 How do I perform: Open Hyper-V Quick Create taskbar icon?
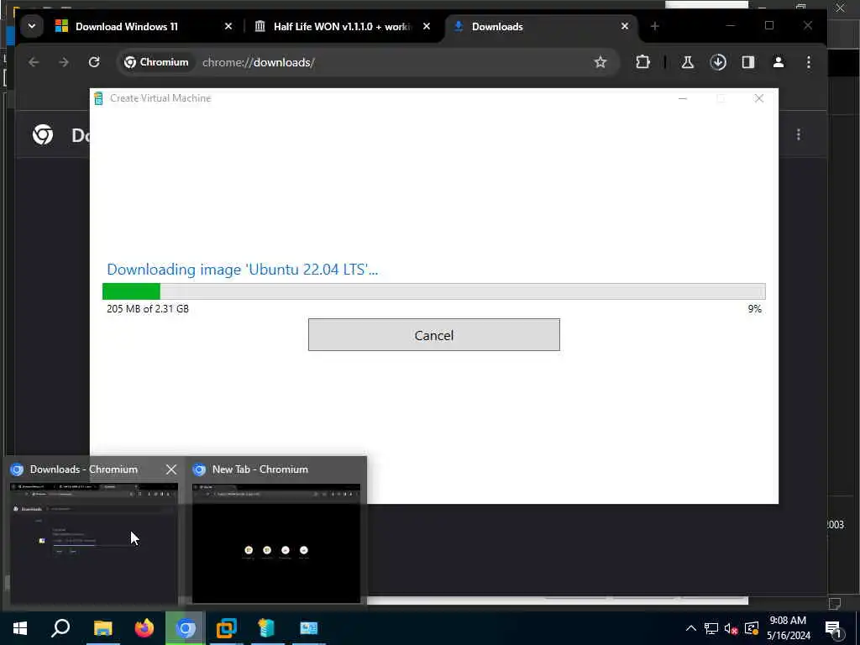[266, 628]
